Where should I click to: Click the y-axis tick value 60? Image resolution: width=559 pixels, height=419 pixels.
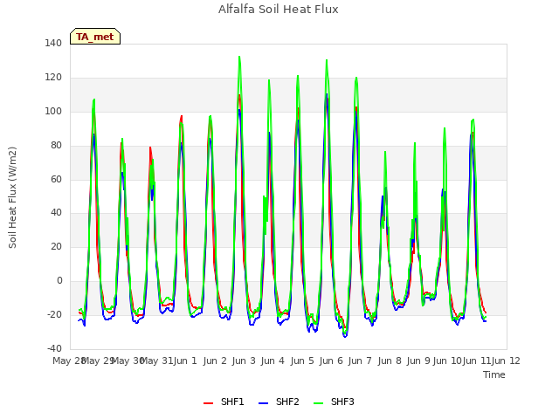click(x=55, y=179)
